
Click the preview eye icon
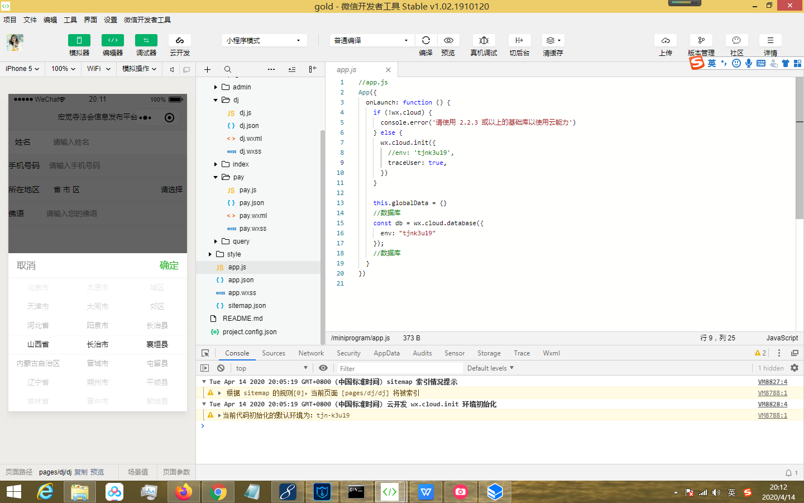tap(448, 40)
